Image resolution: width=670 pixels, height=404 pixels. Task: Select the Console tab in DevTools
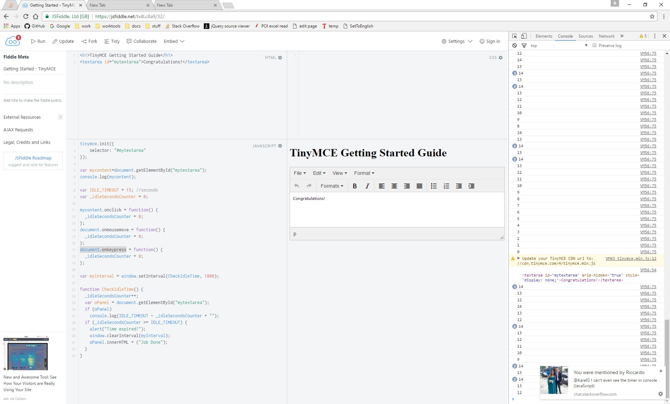[x=565, y=36]
